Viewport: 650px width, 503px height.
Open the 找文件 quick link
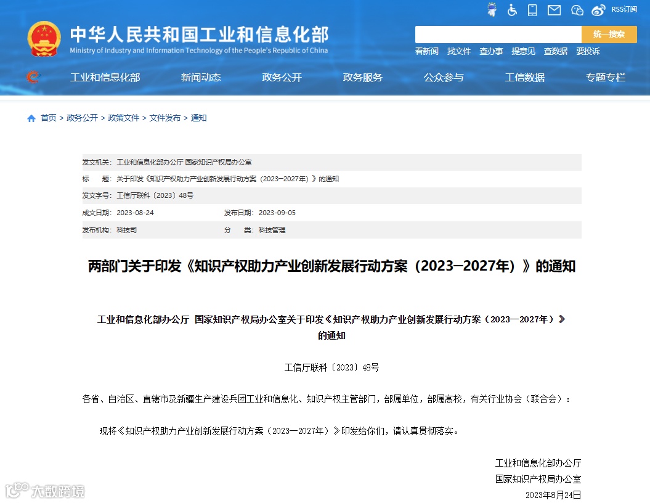click(x=459, y=51)
